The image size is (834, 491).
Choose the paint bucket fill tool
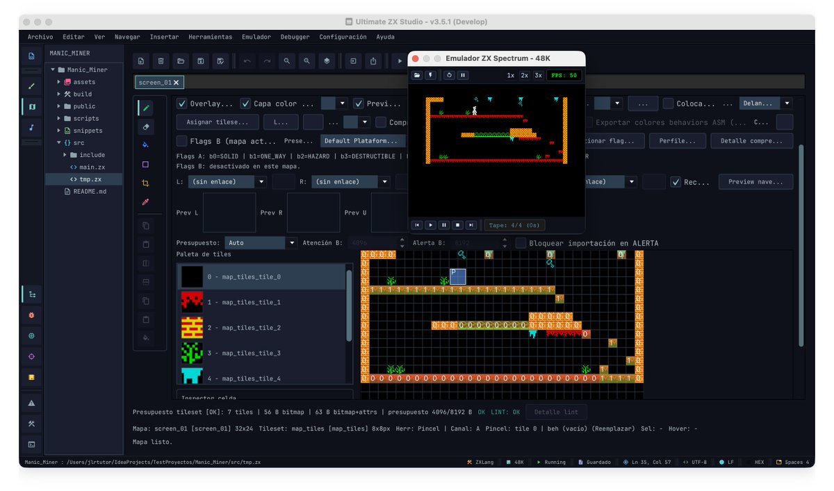pos(146,145)
